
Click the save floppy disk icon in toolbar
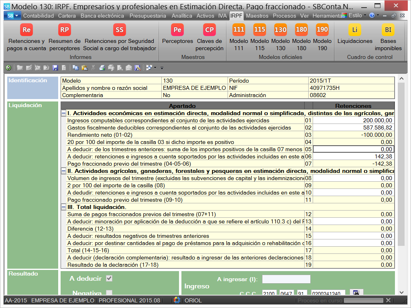coord(55,68)
